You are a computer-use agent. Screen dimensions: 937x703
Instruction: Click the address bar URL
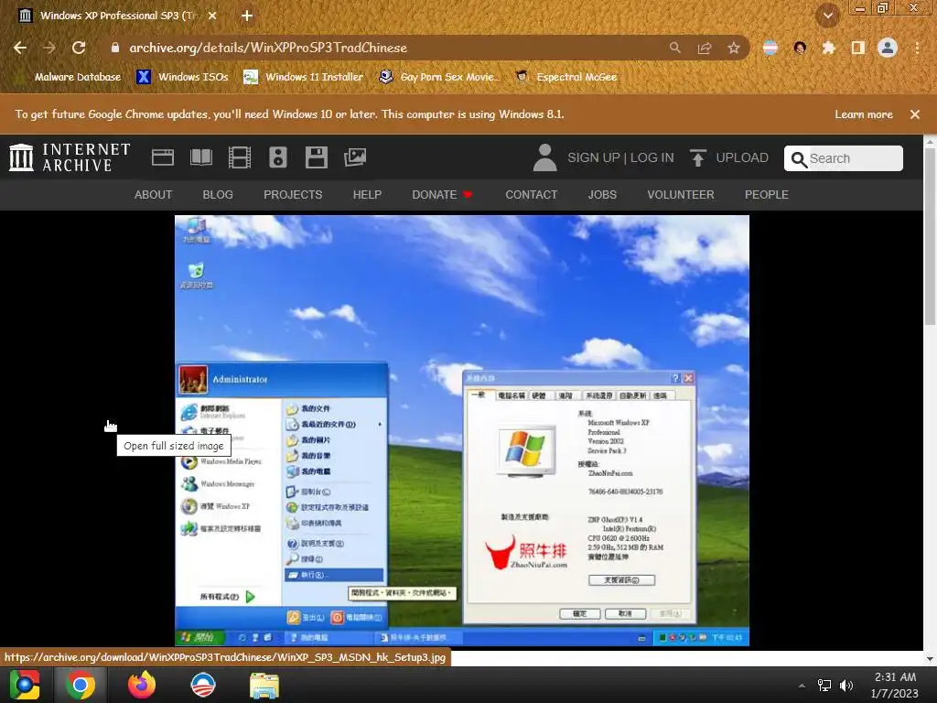[x=268, y=48]
